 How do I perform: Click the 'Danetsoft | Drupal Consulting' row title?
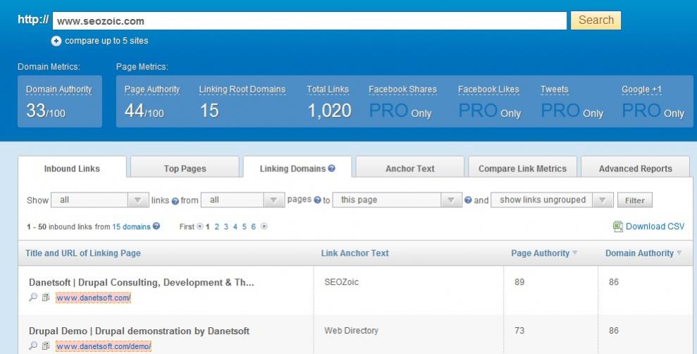tap(142, 282)
